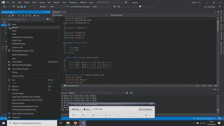Choose Clean from the context menu

pyautogui.click(x=34, y=31)
